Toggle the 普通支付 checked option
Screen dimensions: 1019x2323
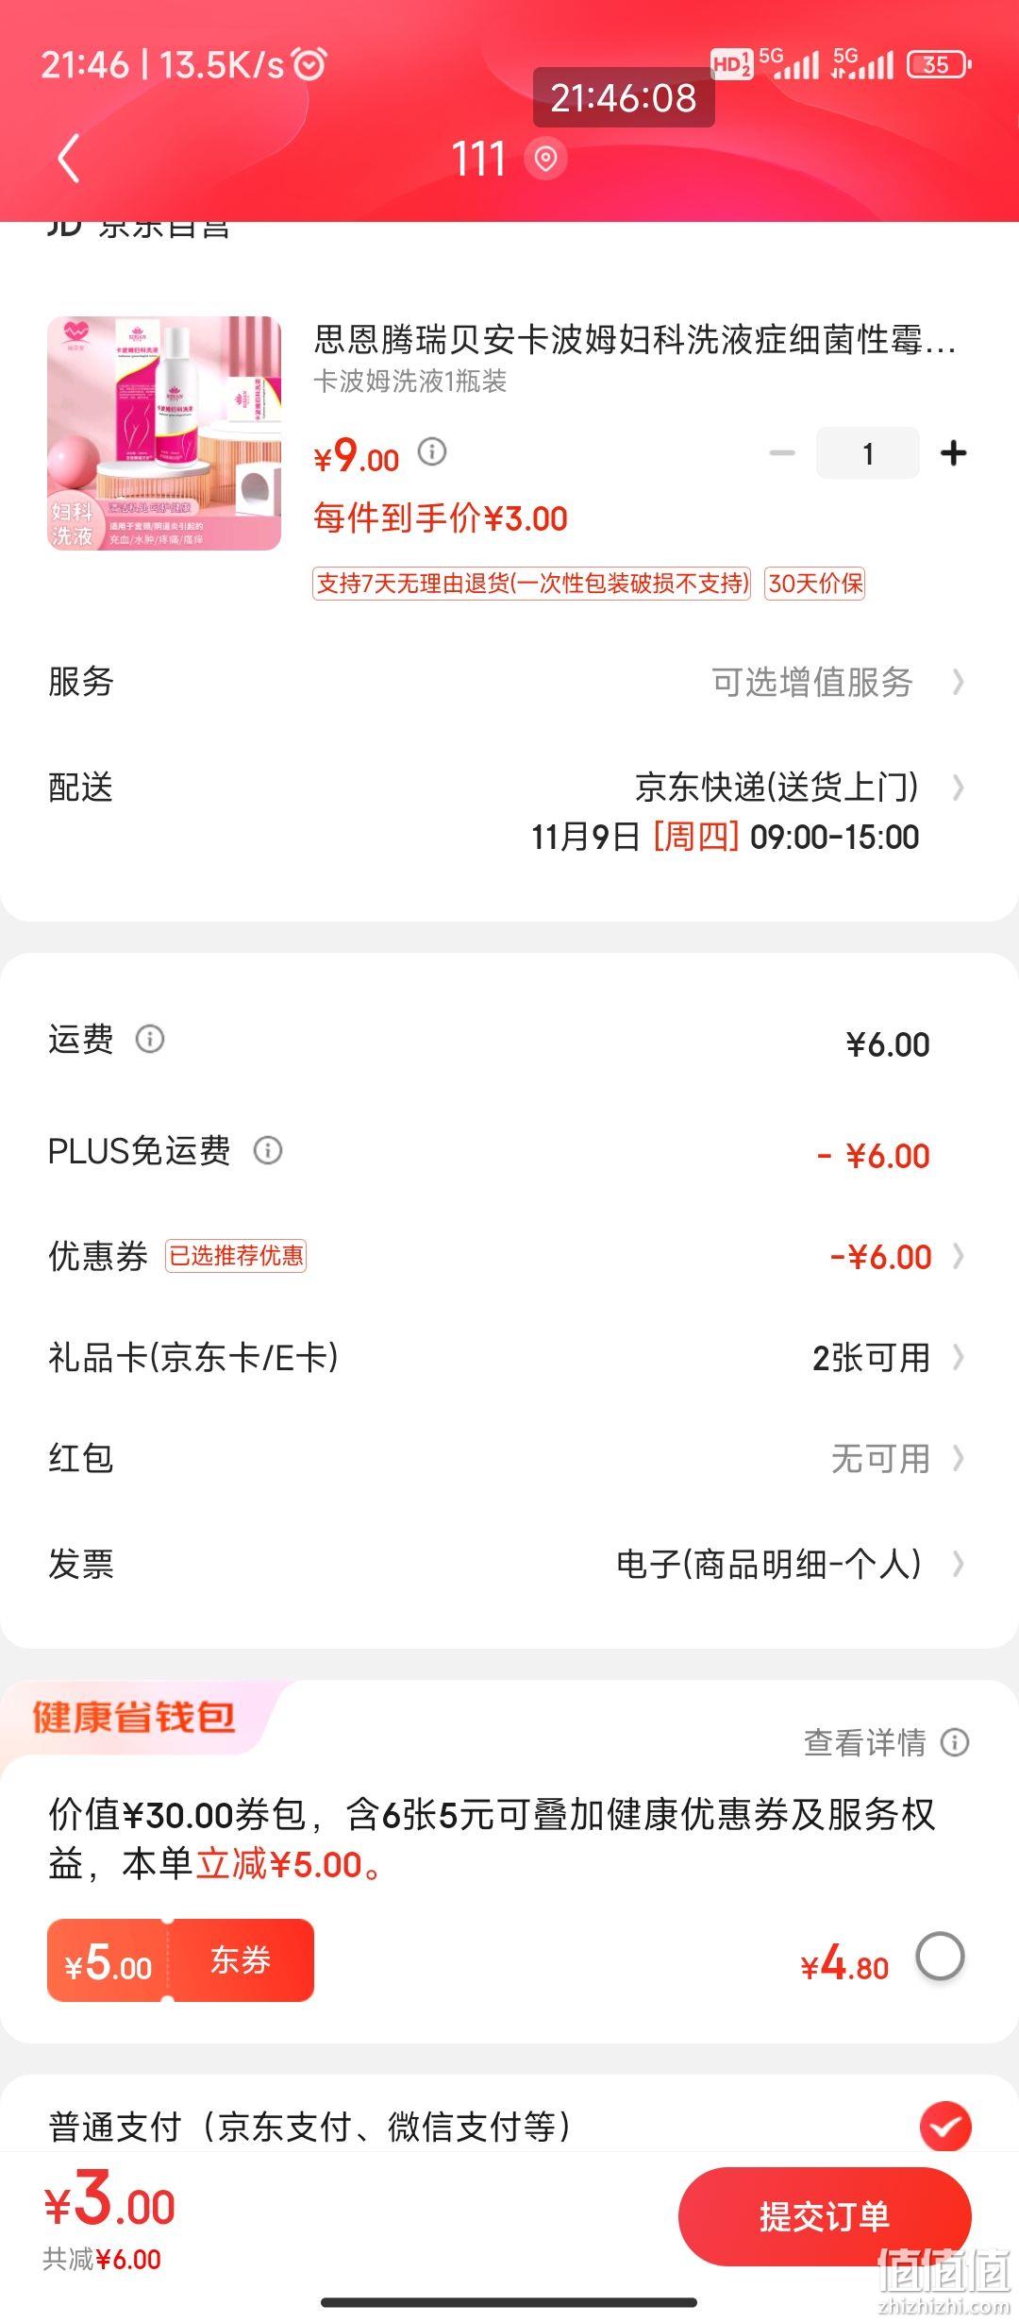[x=945, y=2127]
